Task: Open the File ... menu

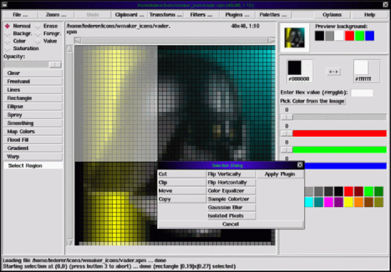Action: [x=20, y=15]
